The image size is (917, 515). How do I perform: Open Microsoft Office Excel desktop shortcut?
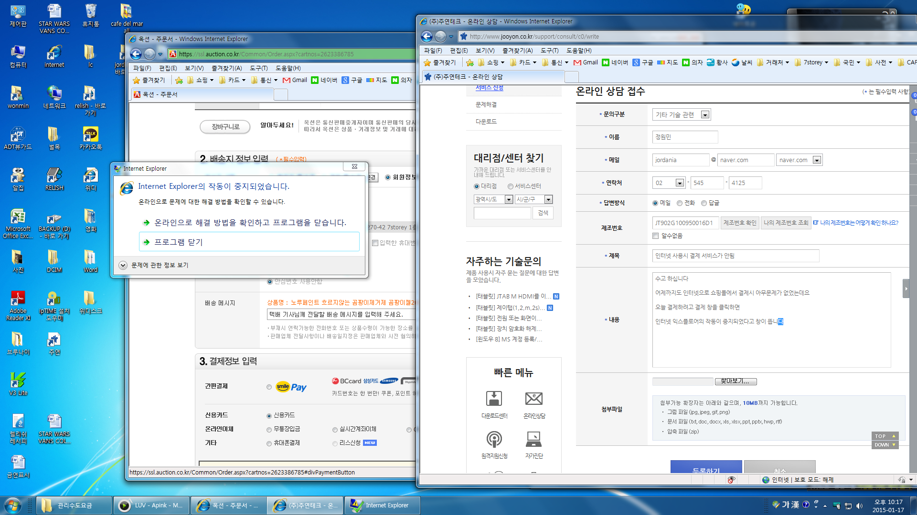tap(18, 224)
